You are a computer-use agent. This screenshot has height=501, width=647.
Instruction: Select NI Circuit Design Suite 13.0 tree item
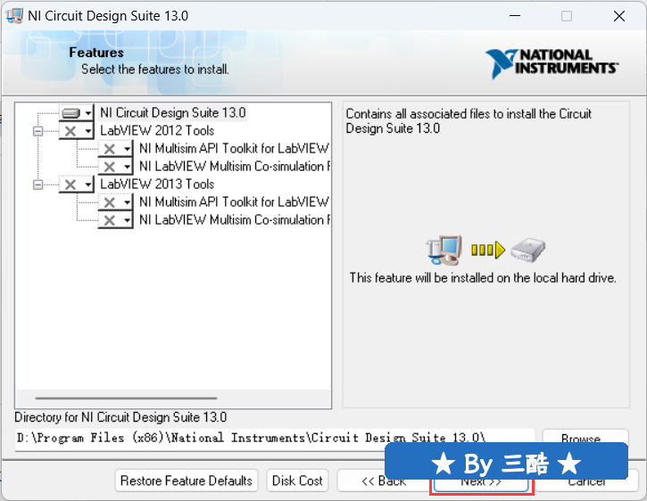pos(173,112)
